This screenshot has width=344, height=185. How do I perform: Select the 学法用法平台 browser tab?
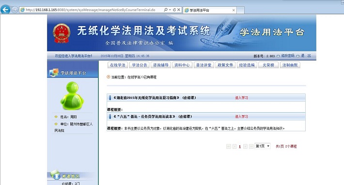[209, 10]
